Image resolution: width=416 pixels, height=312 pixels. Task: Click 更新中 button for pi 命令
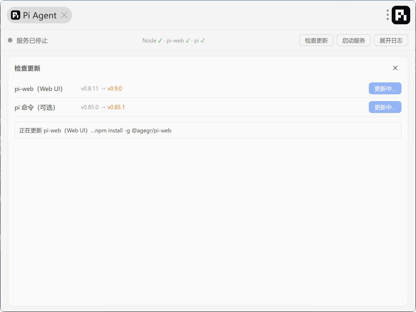[385, 107]
